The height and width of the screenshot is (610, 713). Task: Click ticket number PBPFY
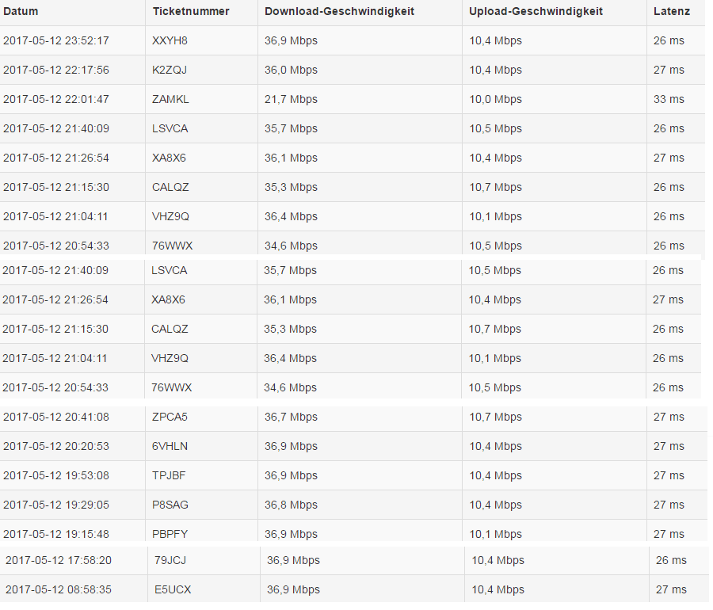(x=170, y=534)
